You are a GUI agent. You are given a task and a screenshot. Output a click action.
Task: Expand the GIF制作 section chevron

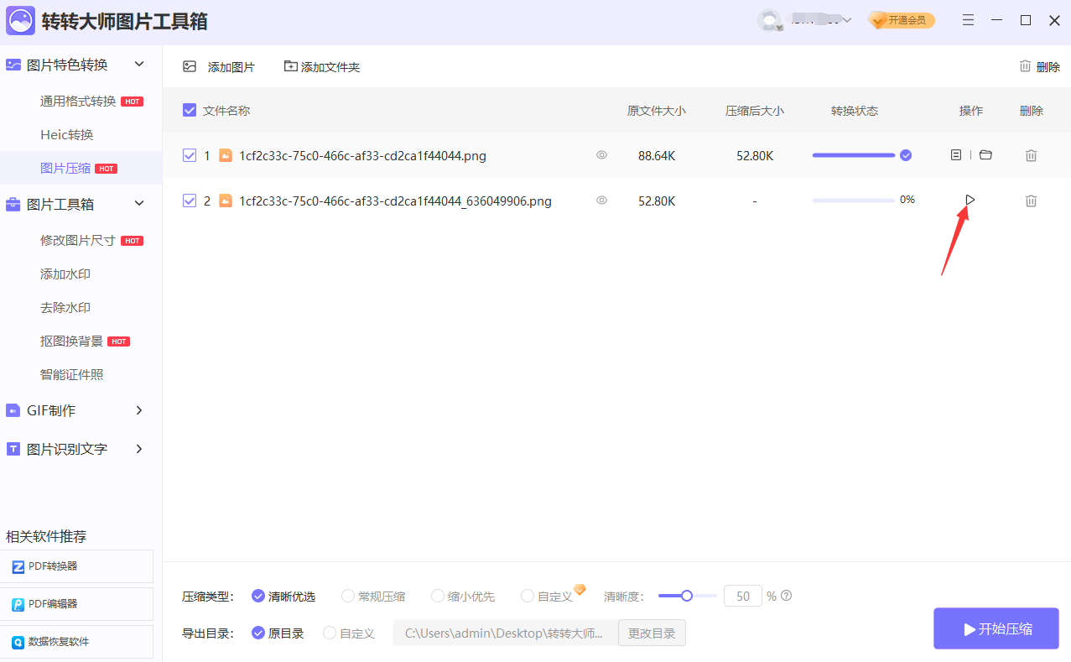139,410
